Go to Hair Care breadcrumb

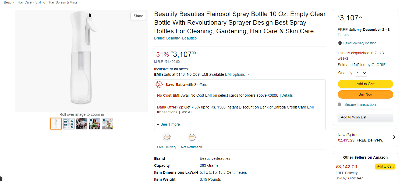pyautogui.click(x=25, y=2)
